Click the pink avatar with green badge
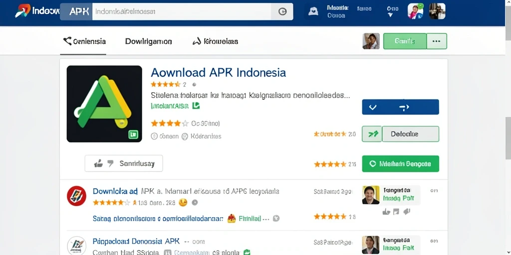 (x=416, y=11)
